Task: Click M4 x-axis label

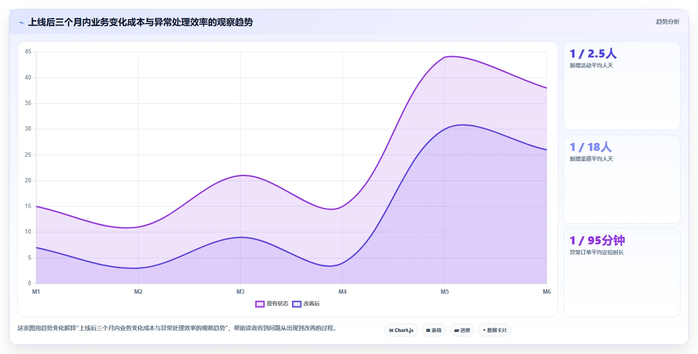Action: click(342, 292)
